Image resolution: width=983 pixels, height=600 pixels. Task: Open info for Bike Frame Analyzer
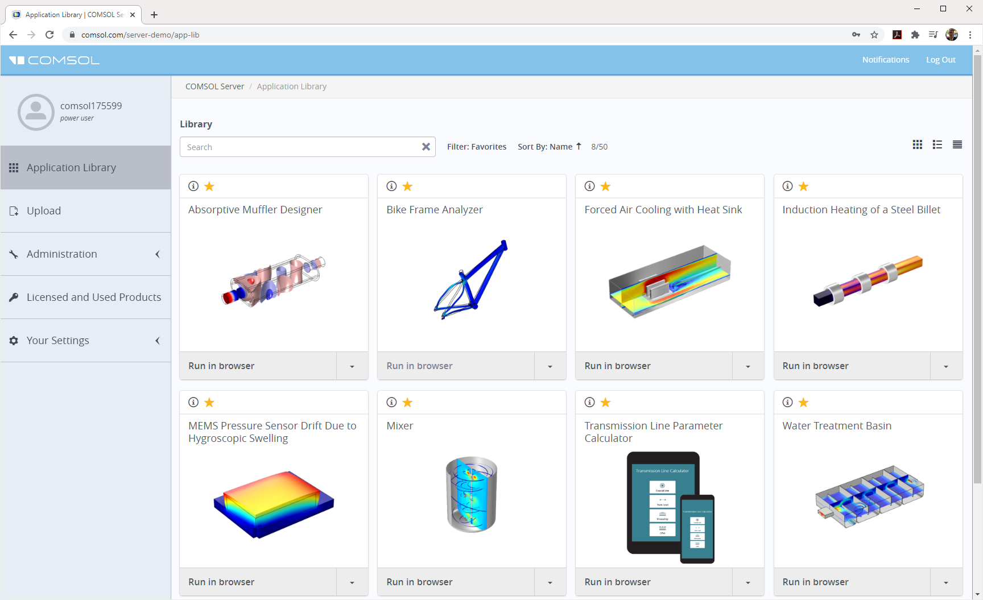[x=391, y=186]
